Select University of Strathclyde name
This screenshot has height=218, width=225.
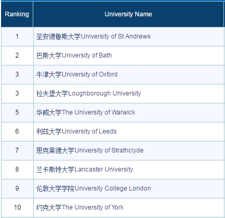(90, 150)
